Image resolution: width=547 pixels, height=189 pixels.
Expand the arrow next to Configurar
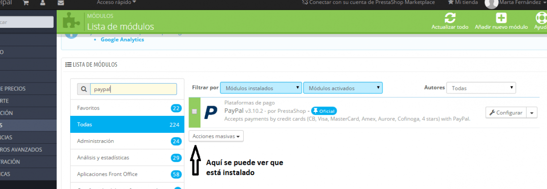[x=532, y=112]
